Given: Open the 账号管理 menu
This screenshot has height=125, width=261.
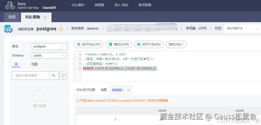Looking at the screenshot, I should 145,5.
